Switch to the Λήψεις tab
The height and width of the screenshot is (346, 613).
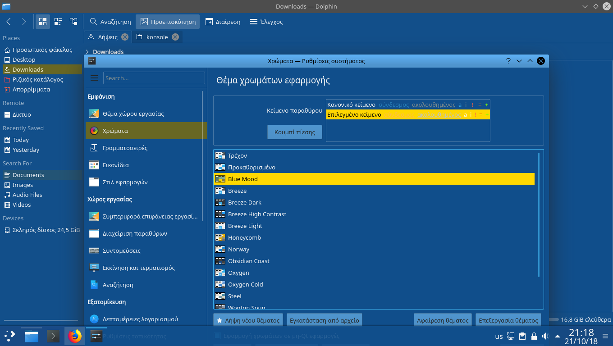tap(108, 37)
